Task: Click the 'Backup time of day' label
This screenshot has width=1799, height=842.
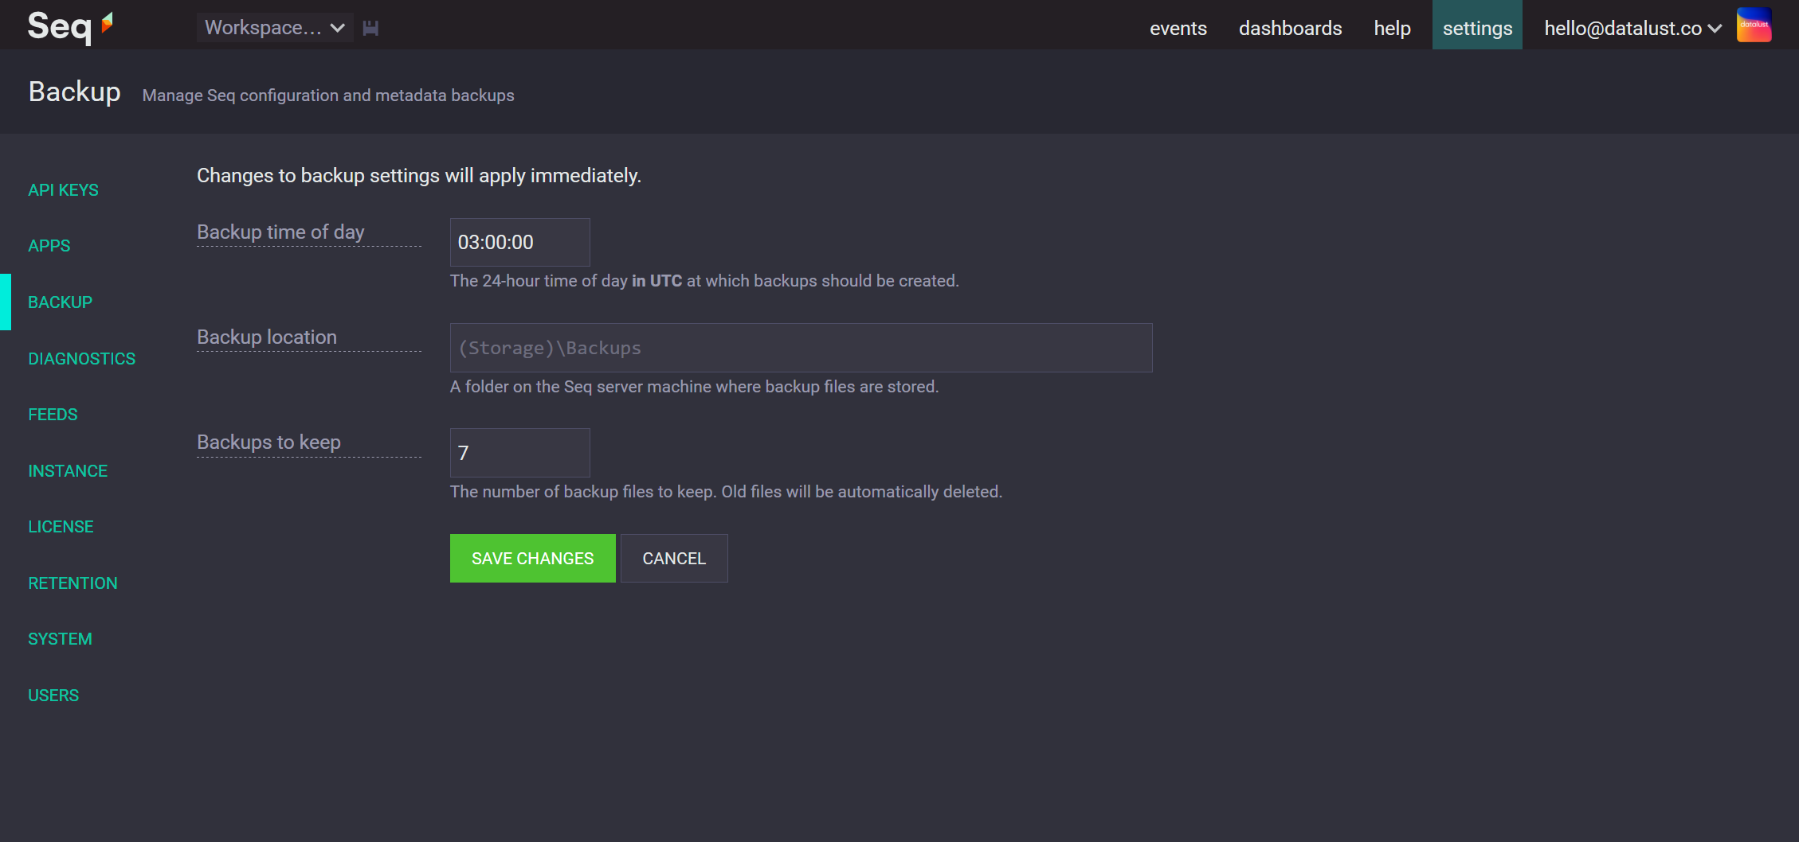Action: coord(280,232)
